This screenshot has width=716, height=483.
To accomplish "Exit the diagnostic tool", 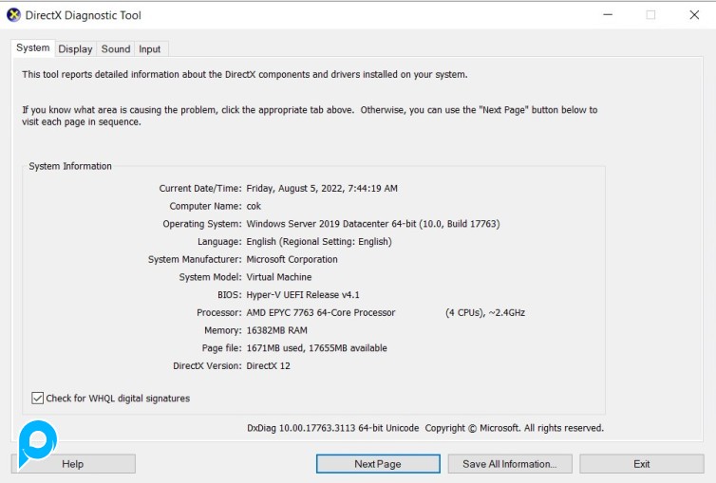I will [x=642, y=464].
